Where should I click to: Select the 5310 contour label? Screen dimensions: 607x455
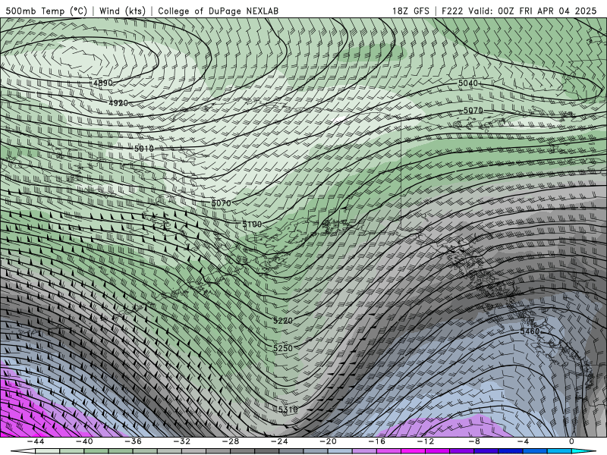pos(288,409)
